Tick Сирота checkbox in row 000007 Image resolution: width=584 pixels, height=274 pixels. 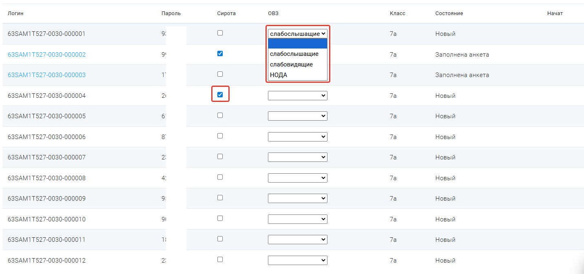220,157
